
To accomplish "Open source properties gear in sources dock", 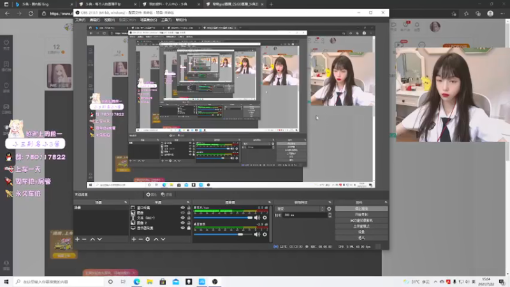I will [148, 239].
